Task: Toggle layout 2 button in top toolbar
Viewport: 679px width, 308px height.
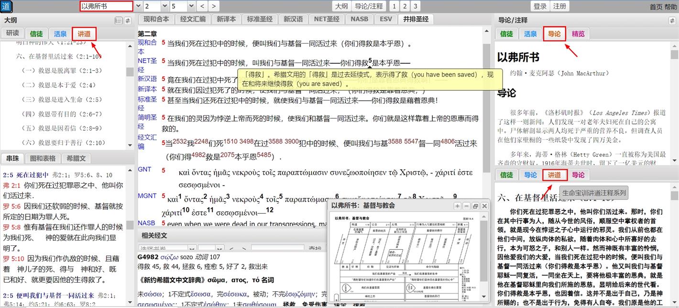Action: (x=405, y=6)
